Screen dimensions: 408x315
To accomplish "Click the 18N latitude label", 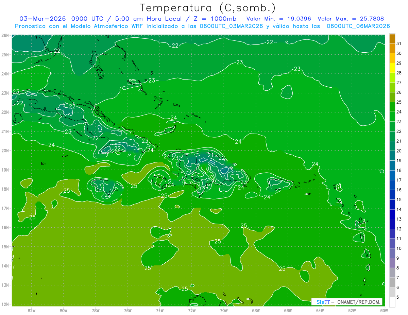I will (5, 189).
